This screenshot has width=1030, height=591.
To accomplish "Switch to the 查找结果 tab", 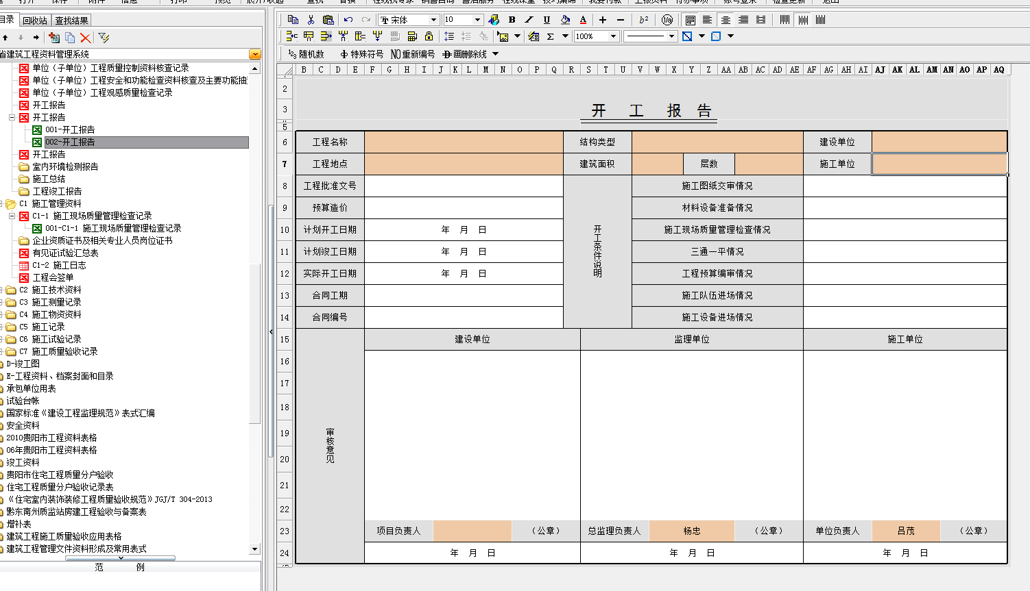I will click(71, 21).
